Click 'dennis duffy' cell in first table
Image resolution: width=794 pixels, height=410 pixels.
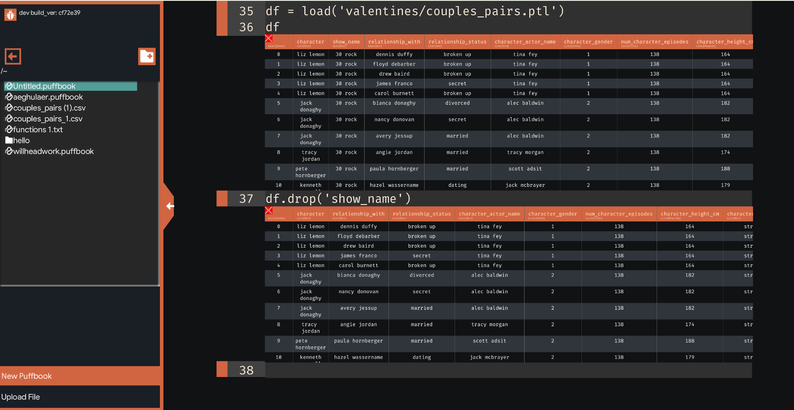pos(394,54)
